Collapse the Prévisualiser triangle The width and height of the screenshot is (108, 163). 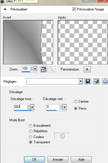[5, 9]
